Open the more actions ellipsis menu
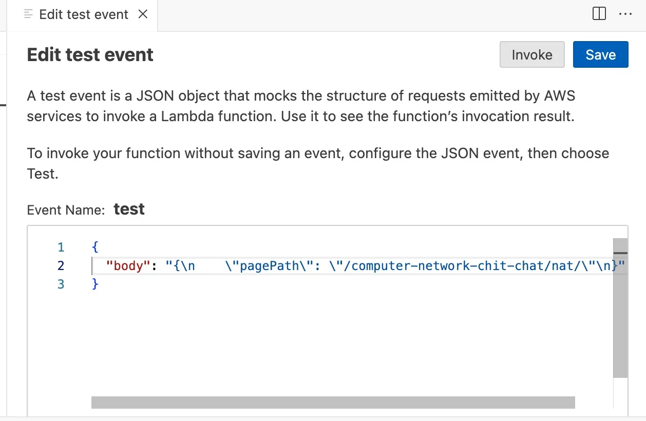 625,14
